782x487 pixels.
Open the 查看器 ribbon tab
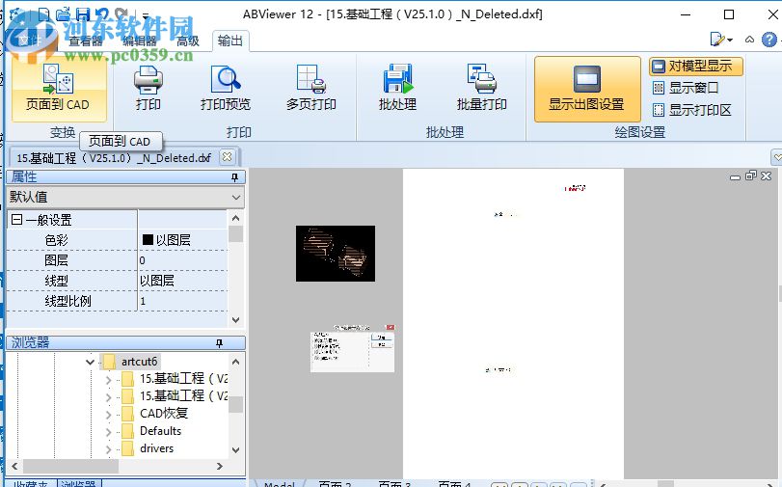[x=85, y=41]
